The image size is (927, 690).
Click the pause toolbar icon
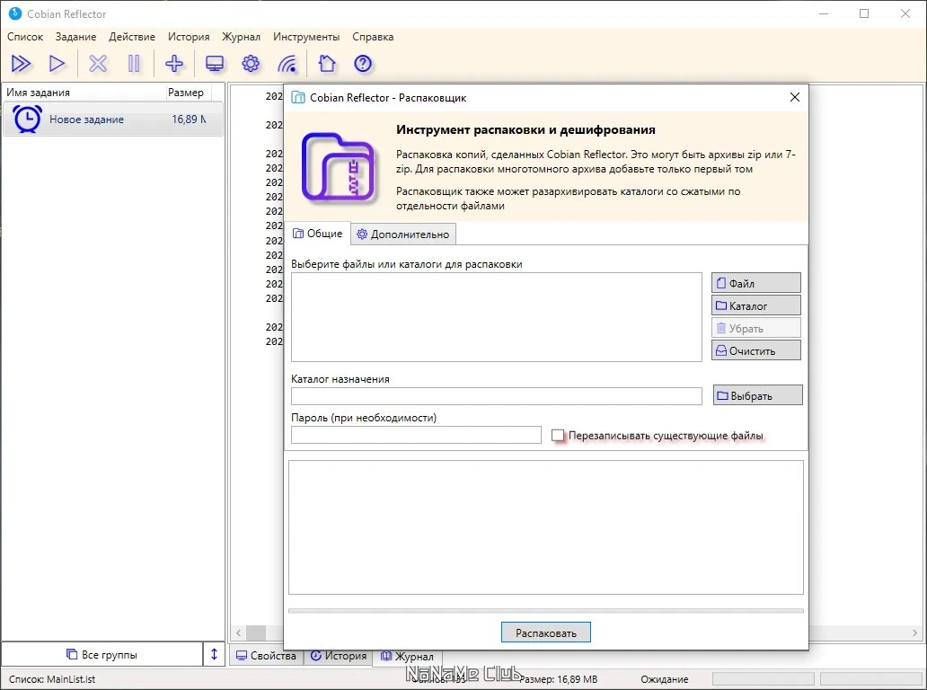click(x=134, y=63)
